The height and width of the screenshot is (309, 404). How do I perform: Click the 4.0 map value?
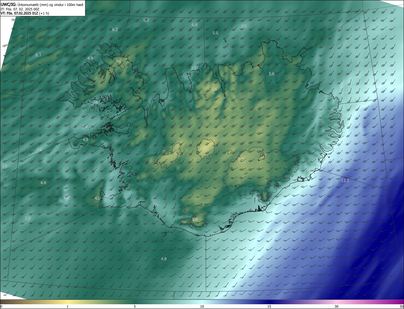click(x=98, y=198)
